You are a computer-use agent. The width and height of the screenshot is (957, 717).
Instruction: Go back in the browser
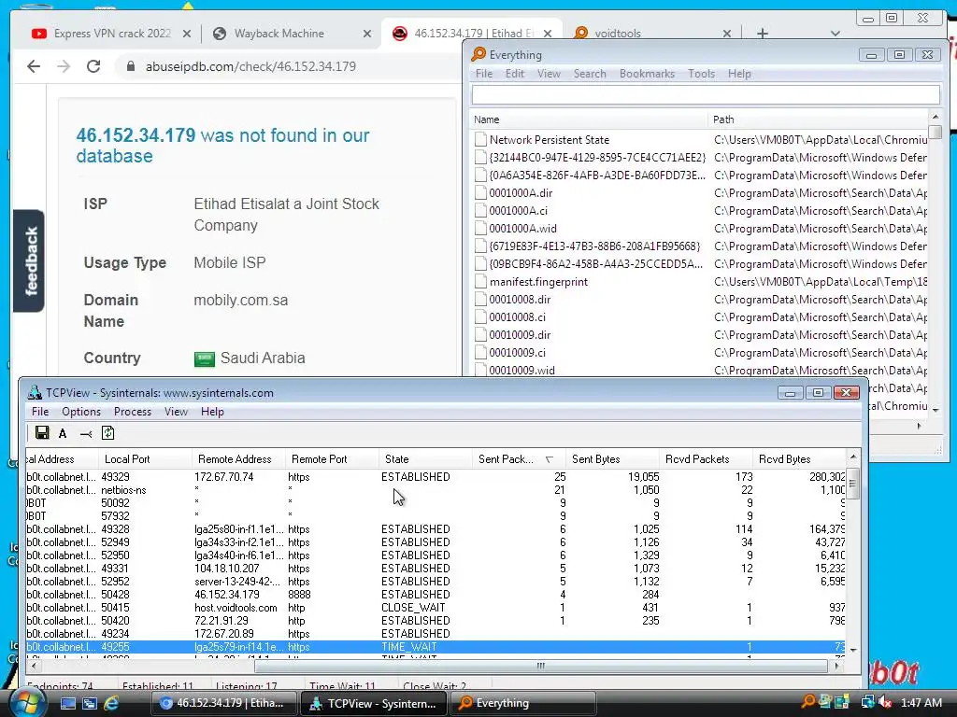pos(34,66)
